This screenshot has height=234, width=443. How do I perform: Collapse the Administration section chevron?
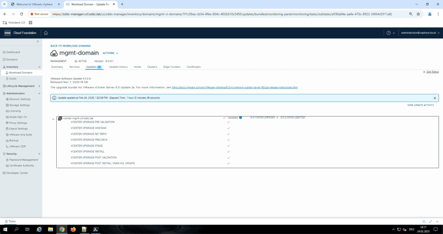[39, 93]
